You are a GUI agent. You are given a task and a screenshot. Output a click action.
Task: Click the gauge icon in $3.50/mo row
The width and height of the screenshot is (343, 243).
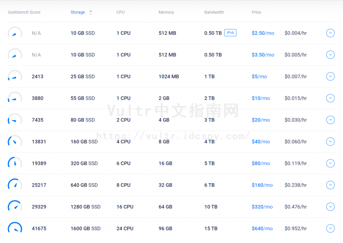[15, 54]
